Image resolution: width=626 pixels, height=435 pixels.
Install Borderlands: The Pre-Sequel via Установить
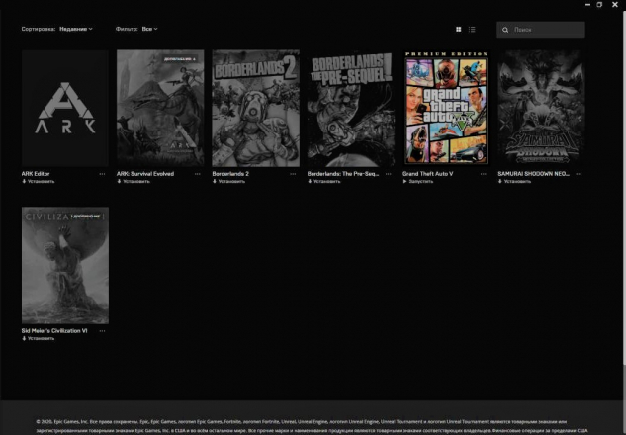tap(324, 181)
